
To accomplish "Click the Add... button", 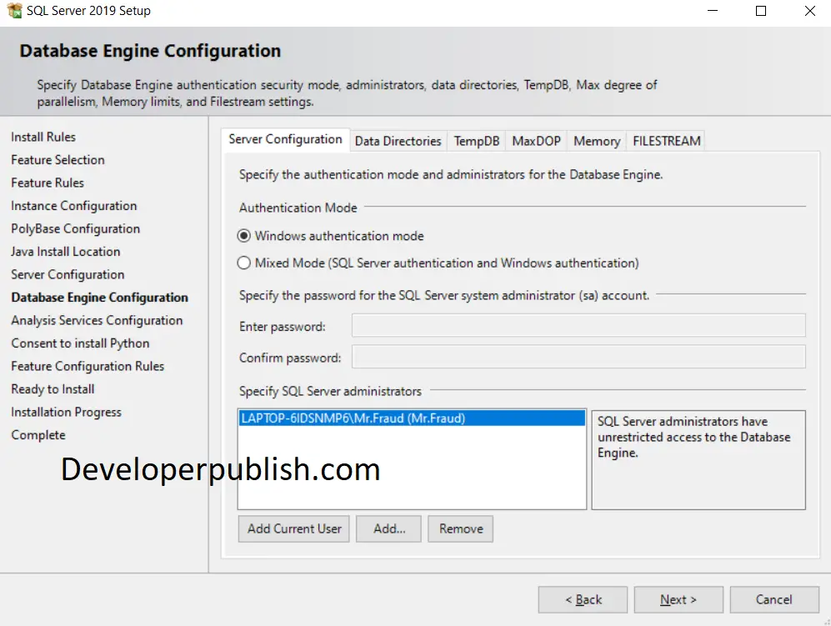I will point(389,529).
